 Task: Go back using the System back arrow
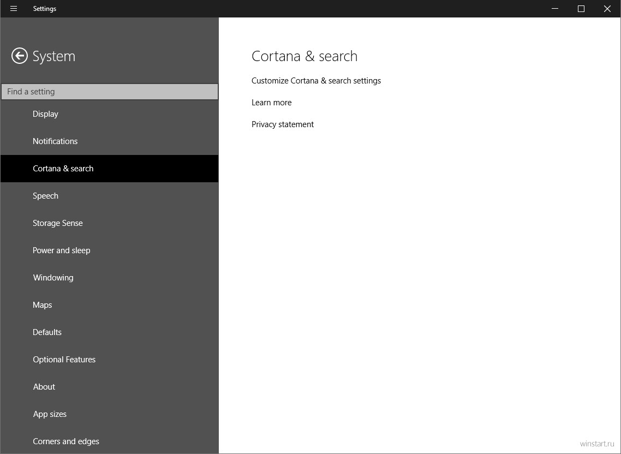coord(20,56)
